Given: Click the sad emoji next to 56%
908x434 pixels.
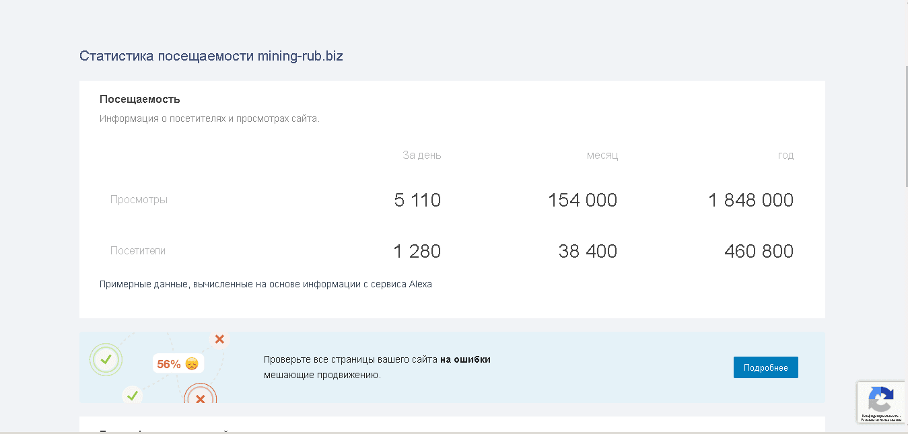Looking at the screenshot, I should point(192,364).
